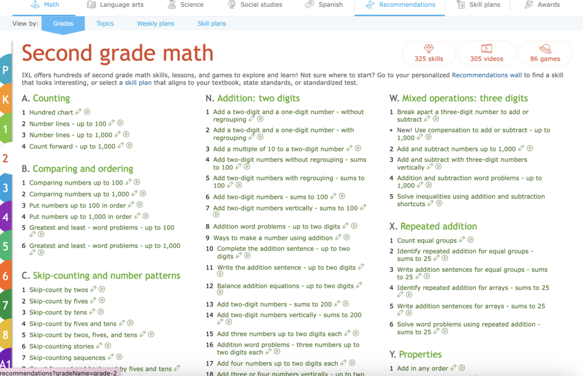
Task: Play the video for Add two-digit numbers sums to 100
Action: (x=342, y=196)
